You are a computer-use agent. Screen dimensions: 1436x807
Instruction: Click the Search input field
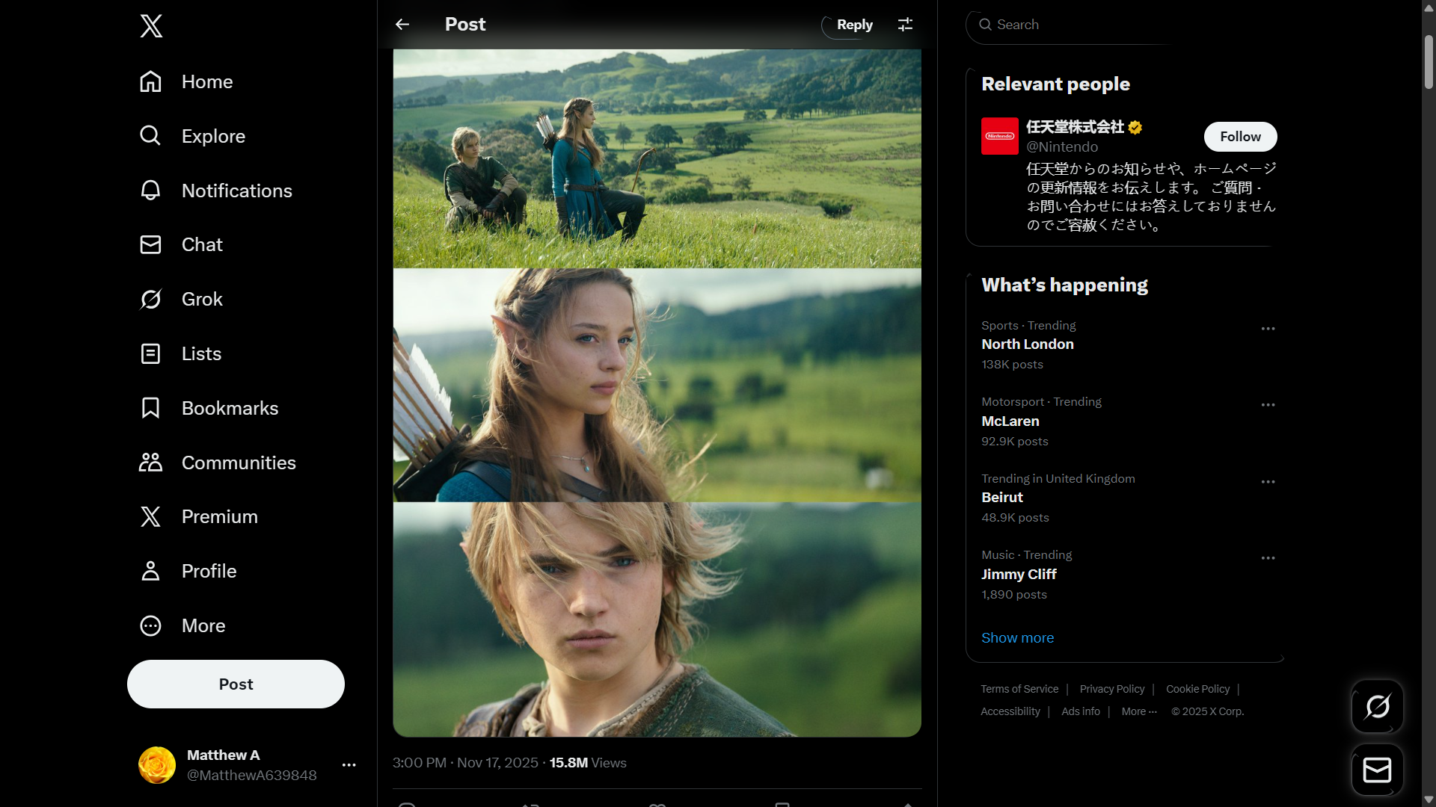1077,25
